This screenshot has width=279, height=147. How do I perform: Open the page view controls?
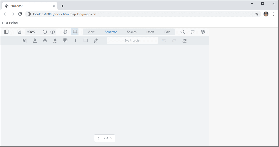point(19,32)
